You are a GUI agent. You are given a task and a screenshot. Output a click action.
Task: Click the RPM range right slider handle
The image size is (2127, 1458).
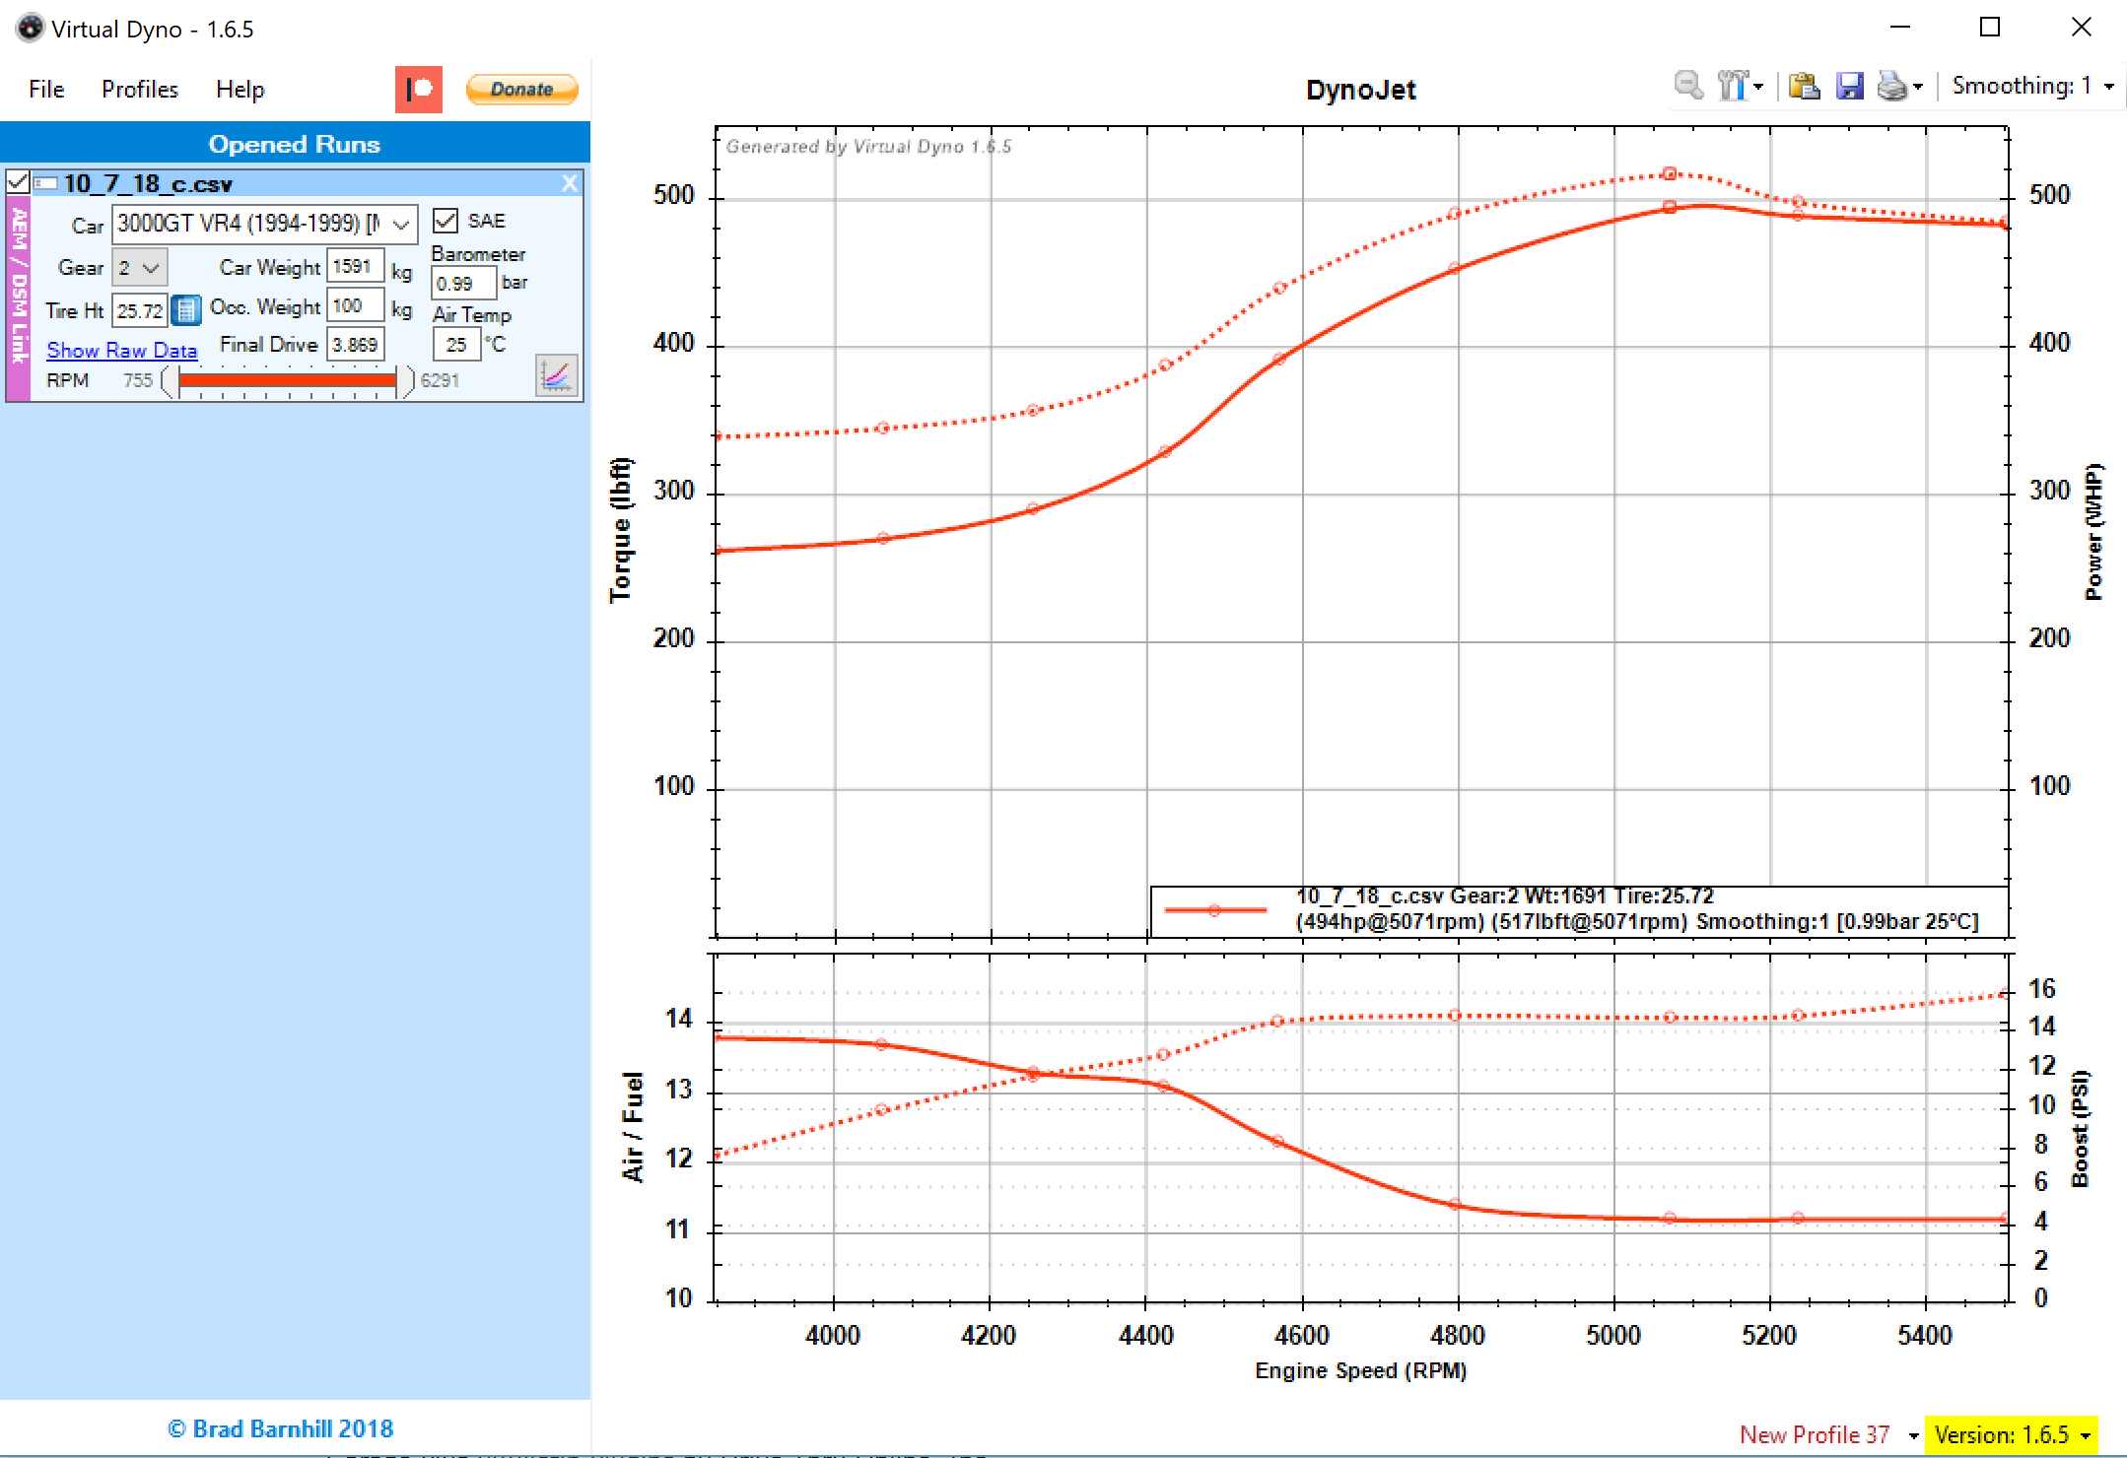tap(407, 381)
